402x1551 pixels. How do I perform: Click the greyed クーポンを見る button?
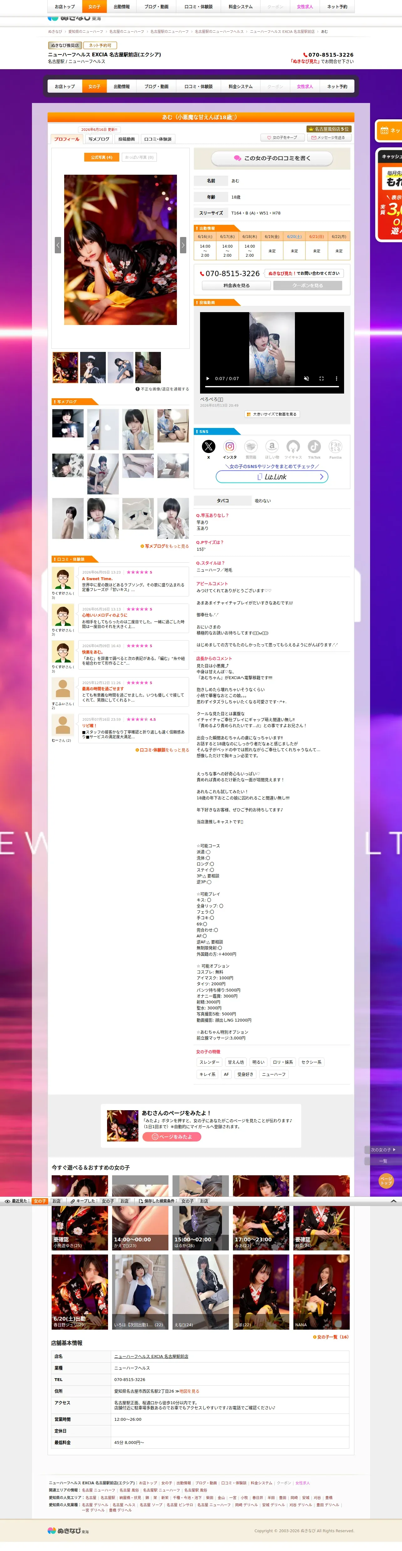pyautogui.click(x=307, y=286)
